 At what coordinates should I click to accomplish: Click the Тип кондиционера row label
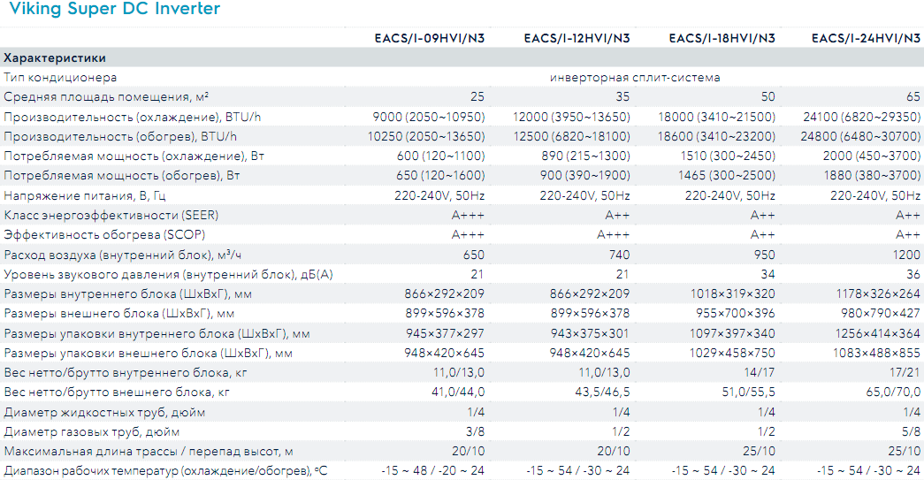coord(60,78)
